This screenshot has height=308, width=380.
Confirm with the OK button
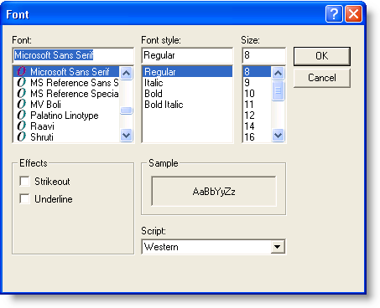coord(322,56)
